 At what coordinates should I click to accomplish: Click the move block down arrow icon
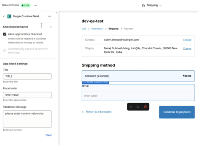pyautogui.click(x=138, y=106)
